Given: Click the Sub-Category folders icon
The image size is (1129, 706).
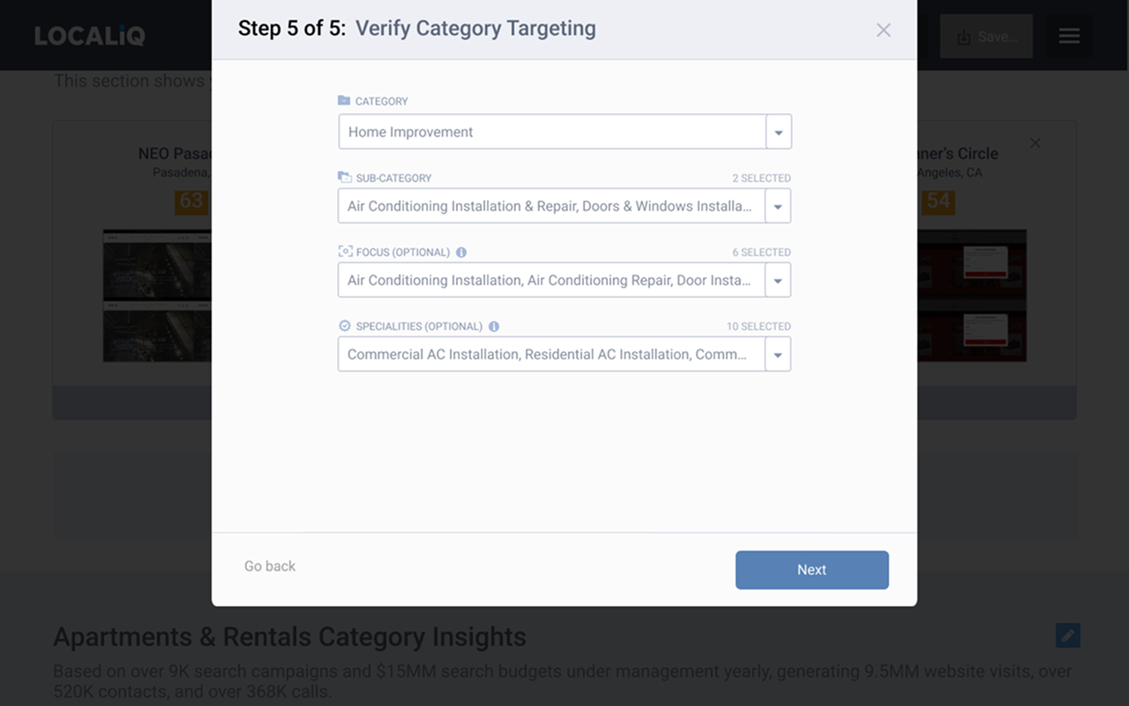Looking at the screenshot, I should [345, 177].
